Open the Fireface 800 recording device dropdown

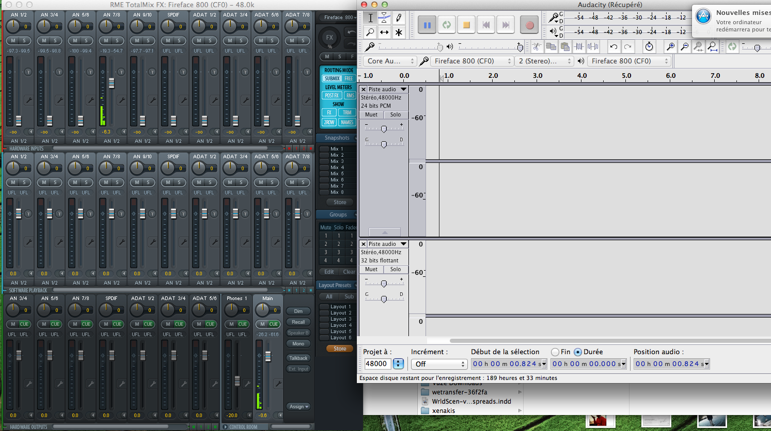click(472, 61)
